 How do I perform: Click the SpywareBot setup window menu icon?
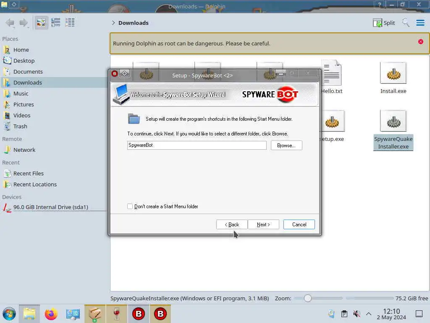coord(115,74)
